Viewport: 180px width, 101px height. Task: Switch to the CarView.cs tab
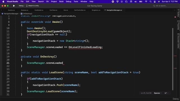coord(53,10)
